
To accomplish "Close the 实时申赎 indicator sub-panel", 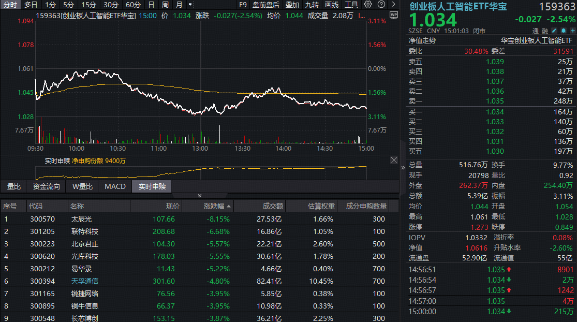I will click(x=394, y=160).
